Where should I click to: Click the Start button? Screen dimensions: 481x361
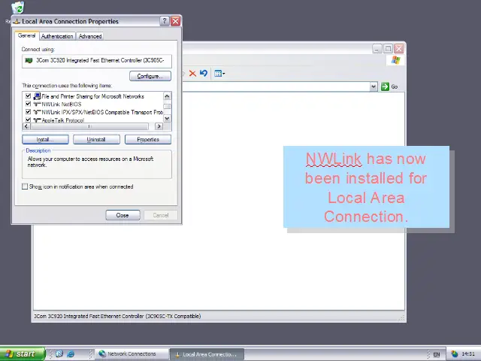pos(23,354)
